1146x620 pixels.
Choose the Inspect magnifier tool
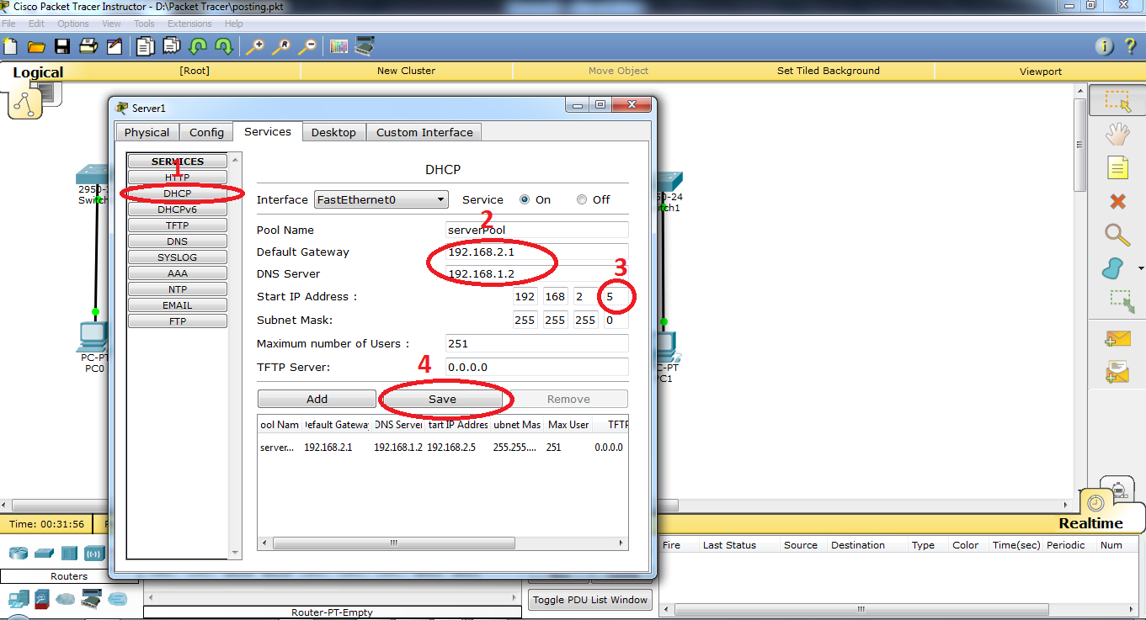[x=1117, y=235]
